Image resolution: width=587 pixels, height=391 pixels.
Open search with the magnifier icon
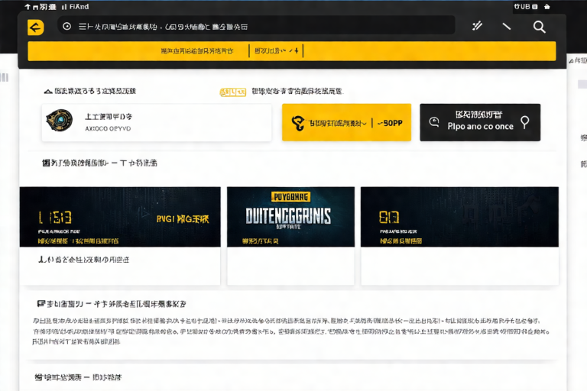[539, 27]
